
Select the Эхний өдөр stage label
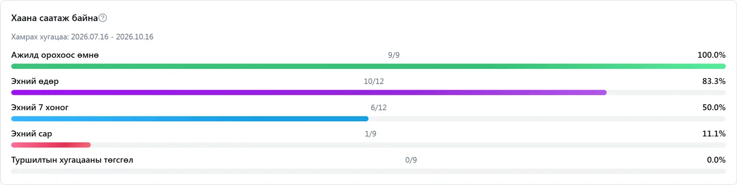(x=35, y=81)
